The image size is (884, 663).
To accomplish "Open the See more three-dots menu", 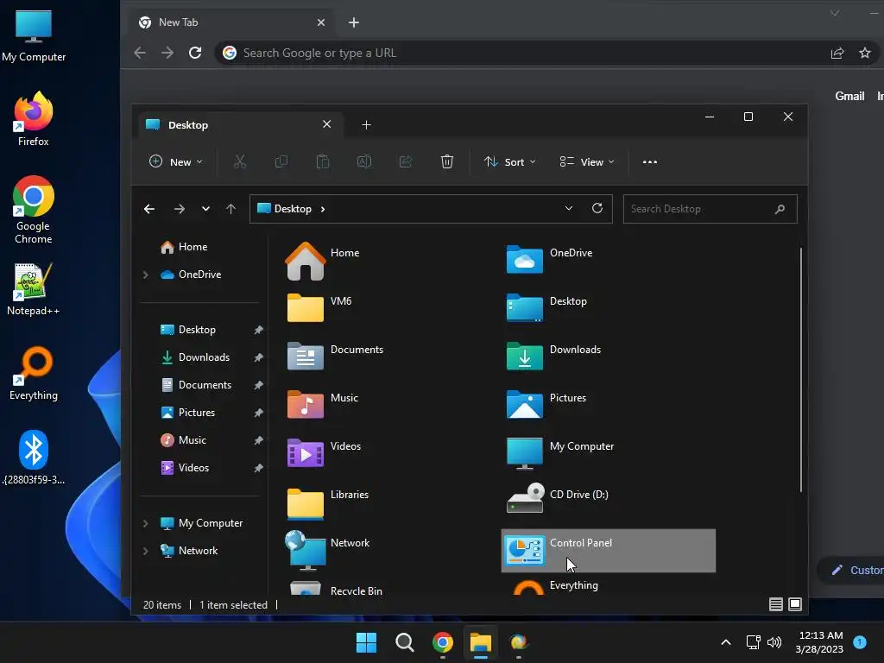I will [650, 161].
